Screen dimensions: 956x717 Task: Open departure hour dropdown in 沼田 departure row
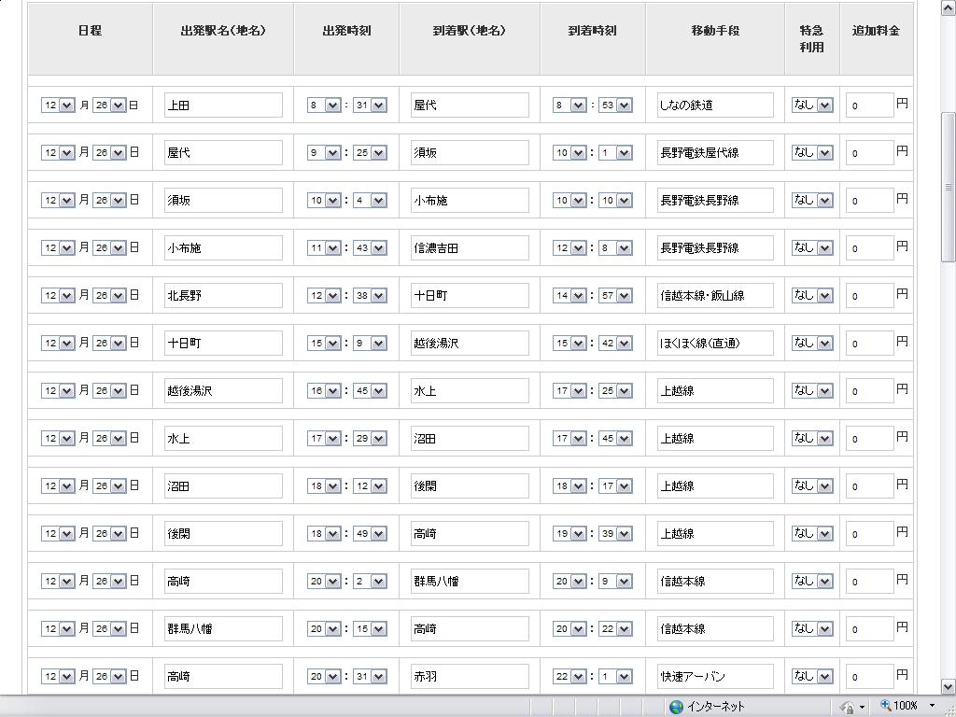[324, 485]
